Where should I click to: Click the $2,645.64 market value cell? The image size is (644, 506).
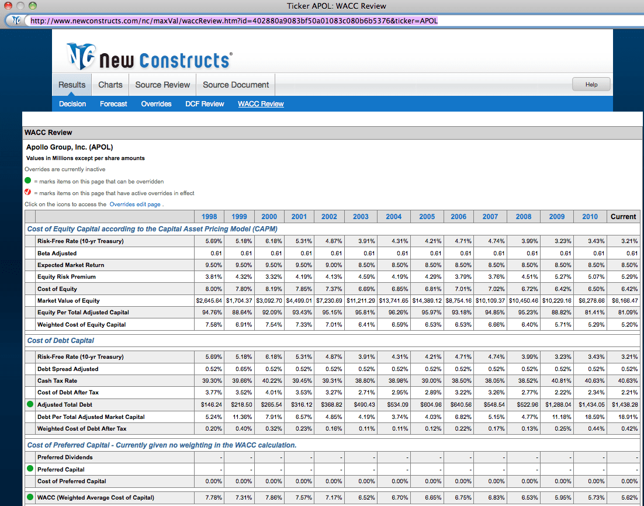(209, 301)
